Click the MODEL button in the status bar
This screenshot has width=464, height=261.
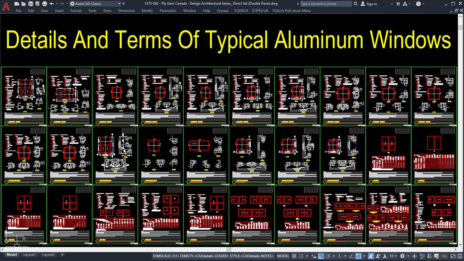pos(283,257)
